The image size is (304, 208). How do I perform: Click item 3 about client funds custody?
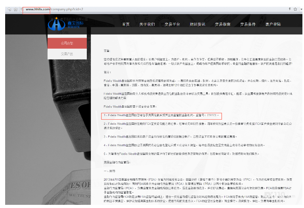coord(170,137)
